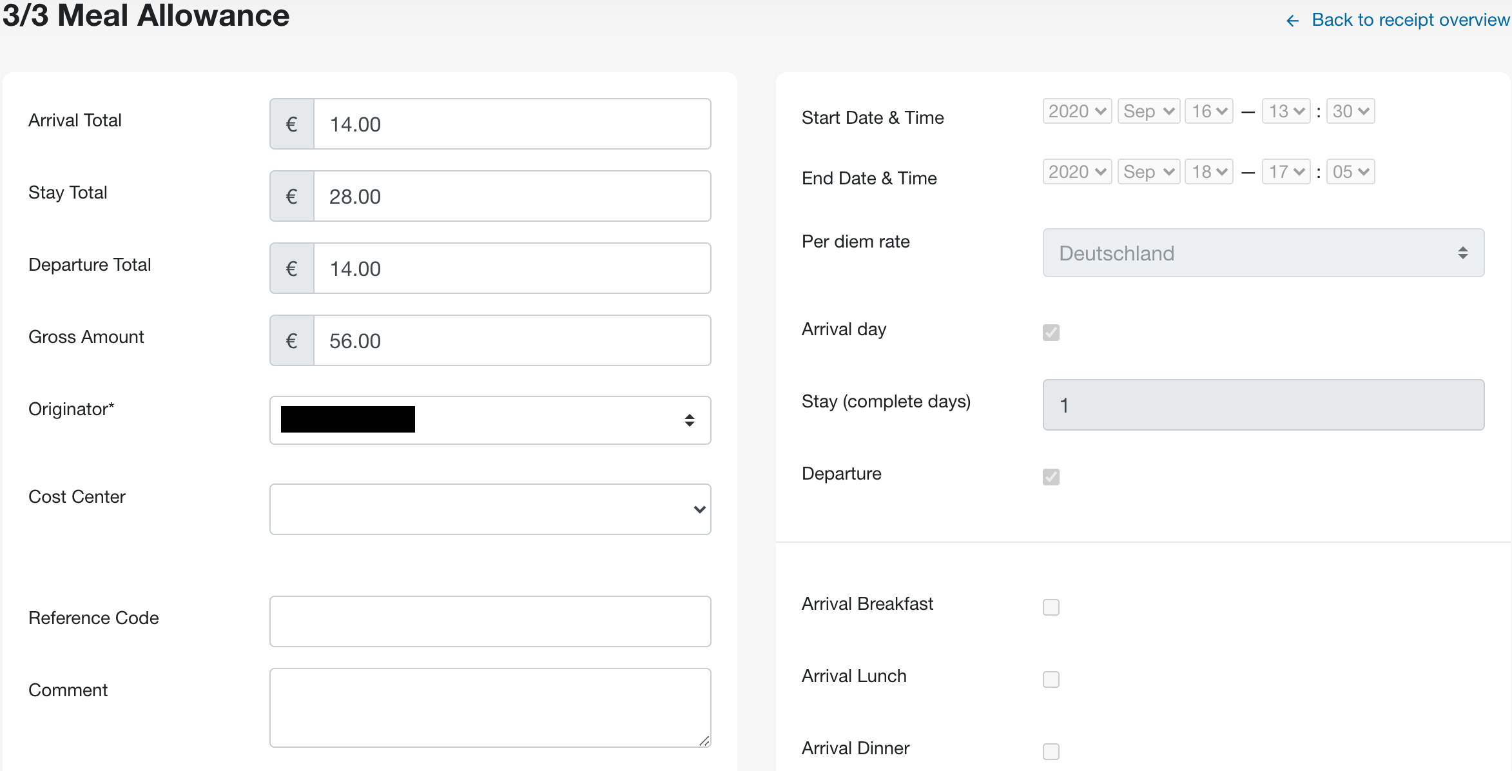Click the Departure Total amount field
Image resolution: width=1512 pixels, height=771 pixels.
[512, 268]
